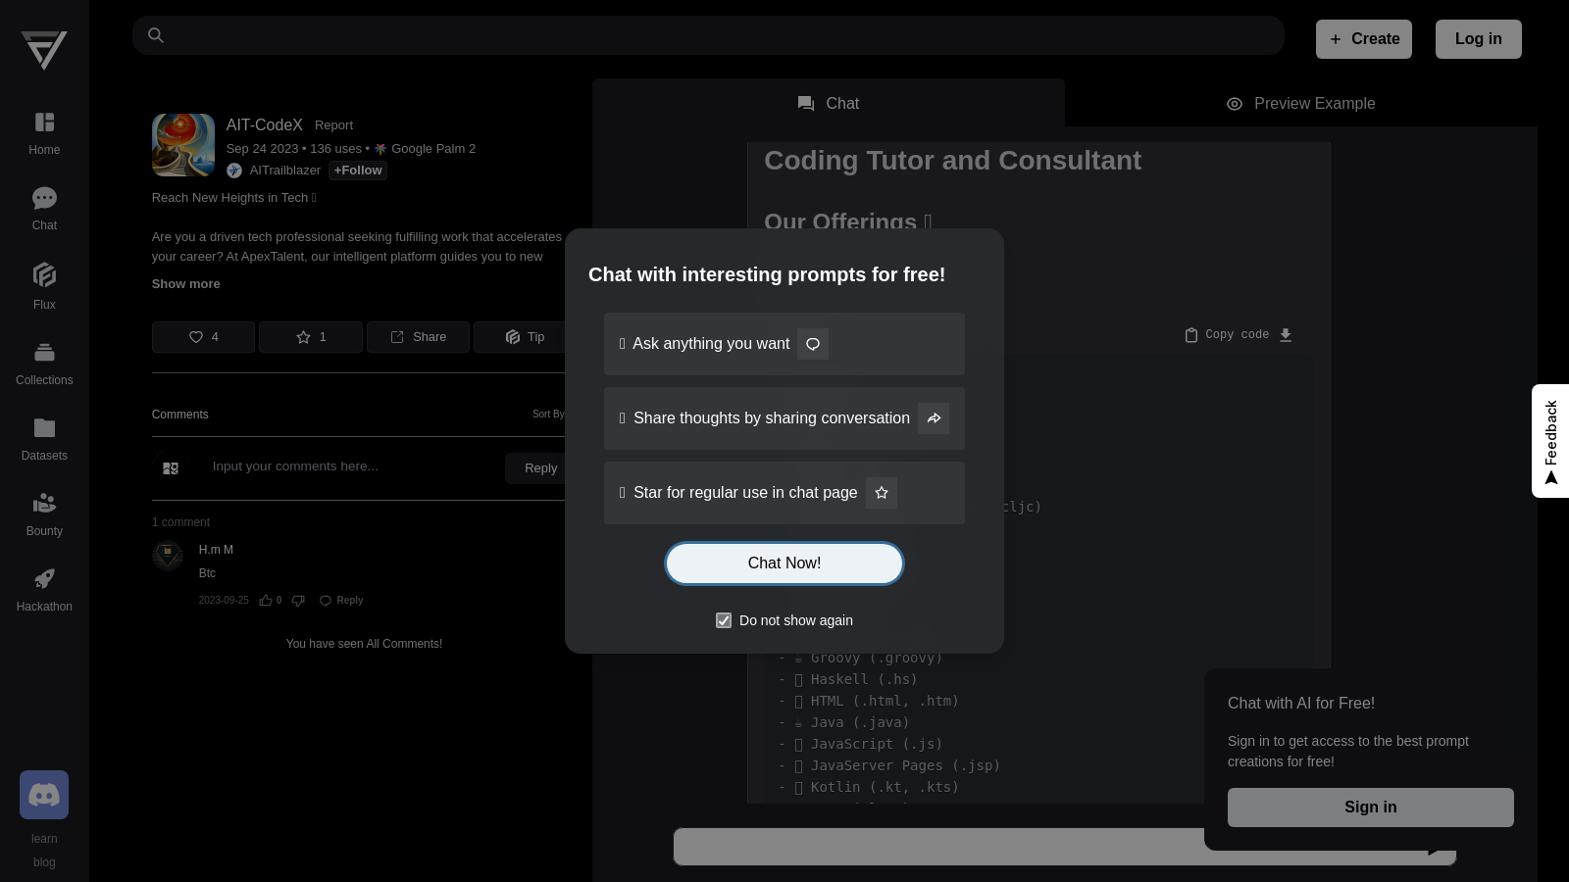Expand description with Show more

[185, 284]
